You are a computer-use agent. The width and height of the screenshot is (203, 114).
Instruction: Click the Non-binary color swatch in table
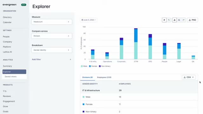tap(83, 111)
